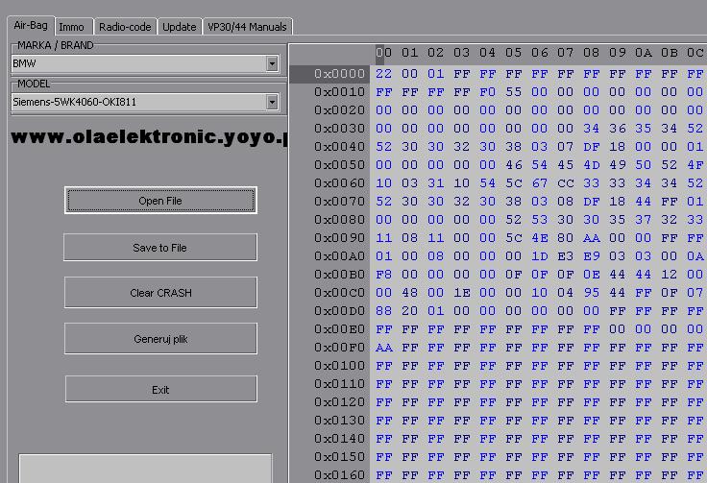707x483 pixels.
Task: Select the 0x00D0 row address
Action: point(339,311)
